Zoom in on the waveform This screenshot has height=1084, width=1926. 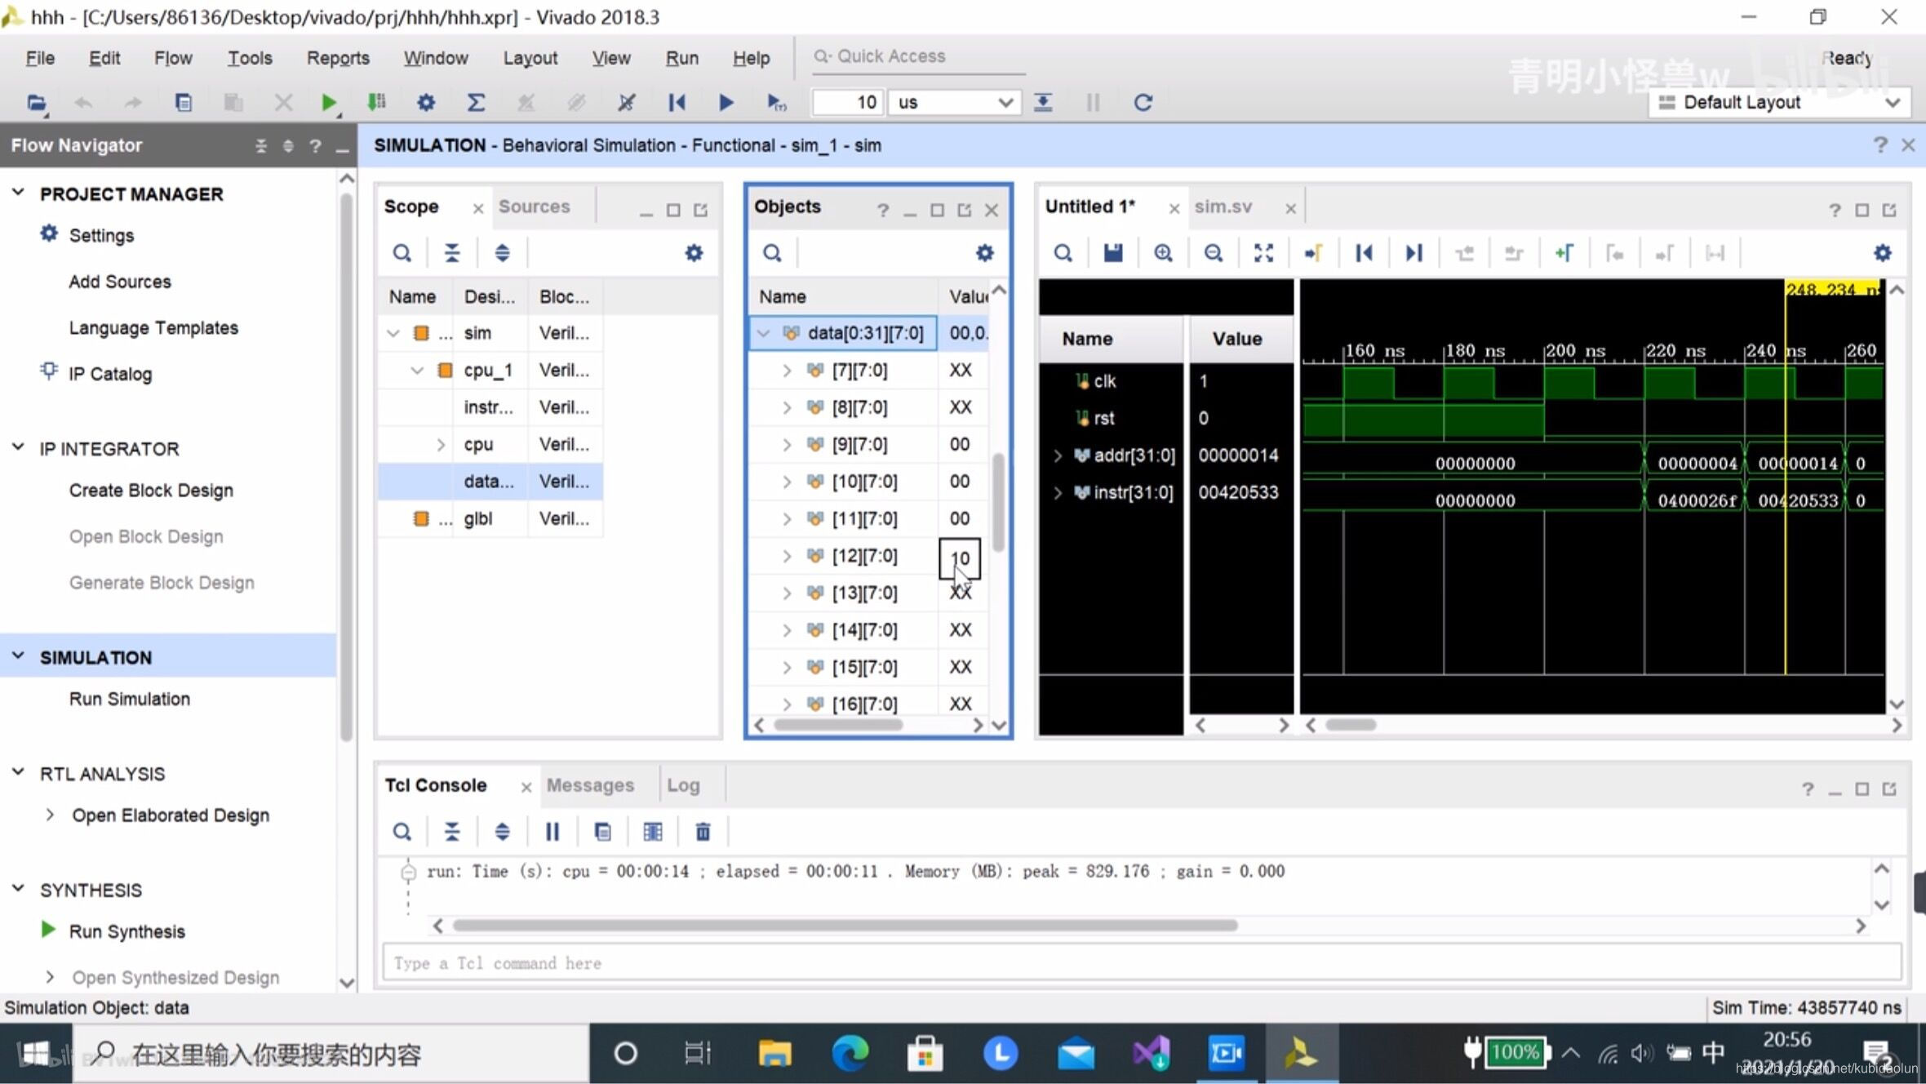[1164, 253]
